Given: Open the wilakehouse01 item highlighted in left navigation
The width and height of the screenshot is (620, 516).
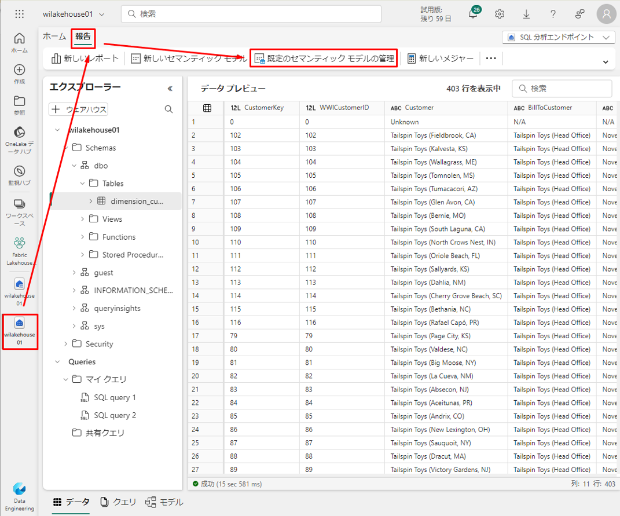Looking at the screenshot, I should point(20,332).
